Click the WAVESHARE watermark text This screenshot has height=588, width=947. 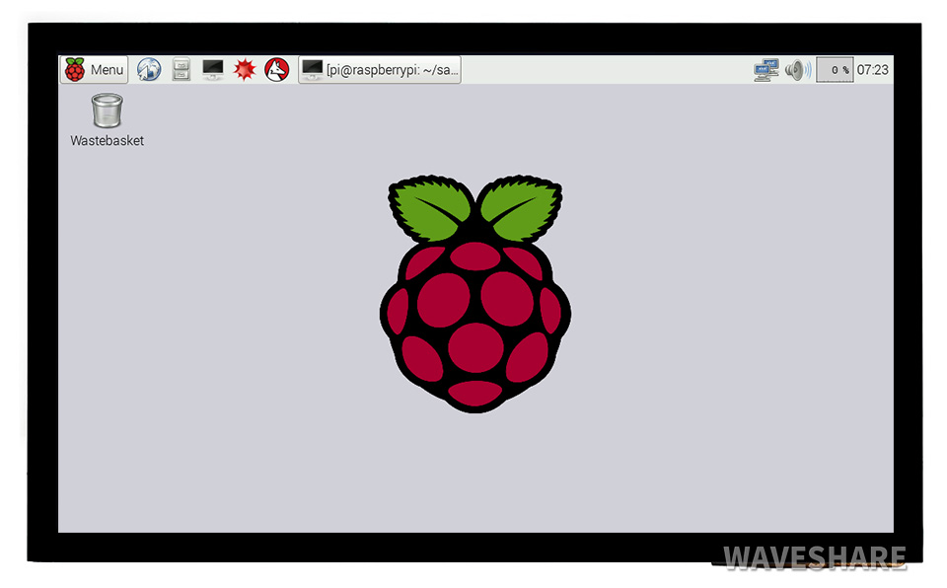(815, 558)
